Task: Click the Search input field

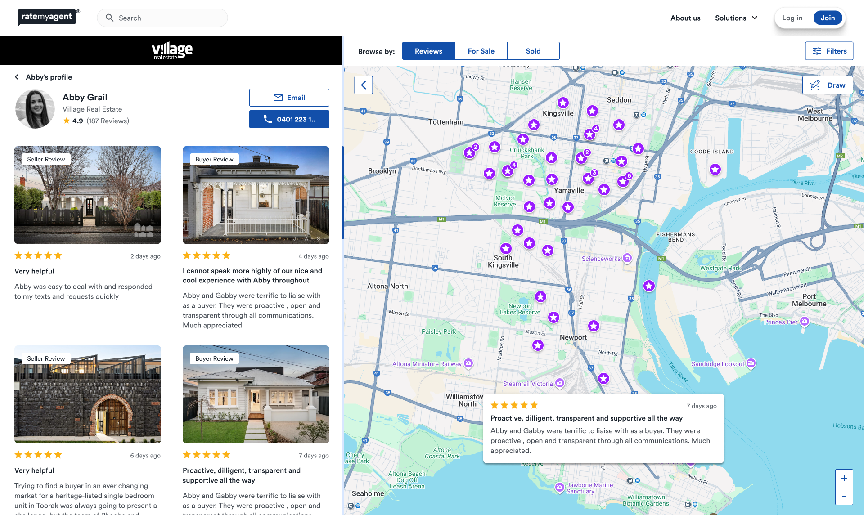Action: coord(162,18)
